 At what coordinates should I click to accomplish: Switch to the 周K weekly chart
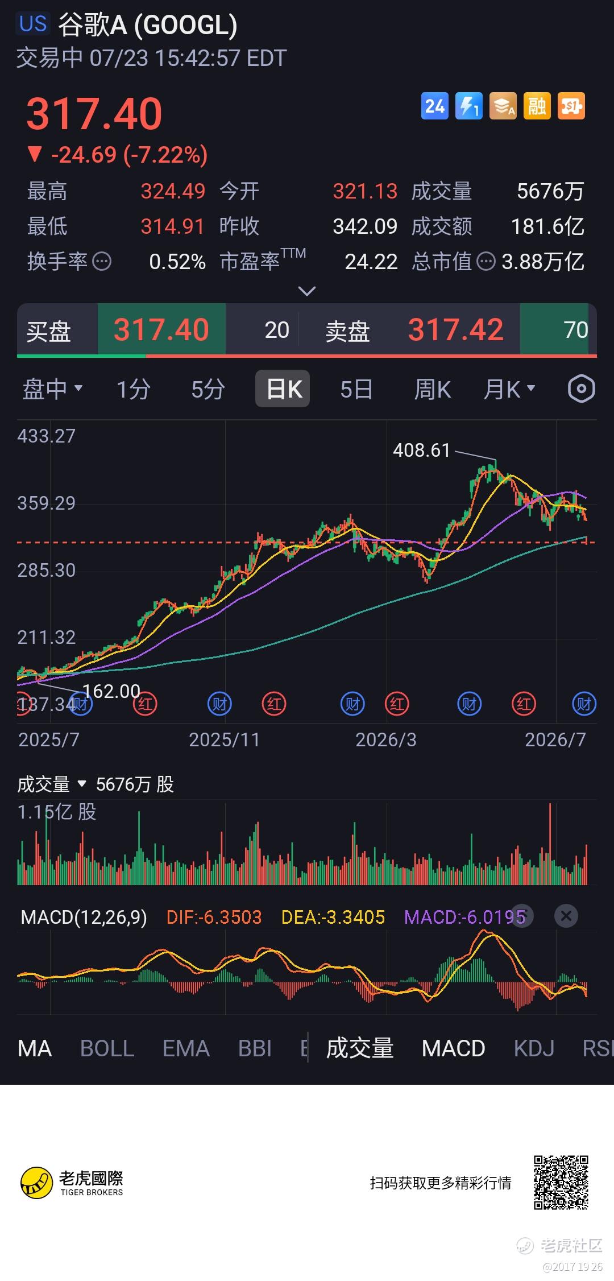click(x=432, y=389)
